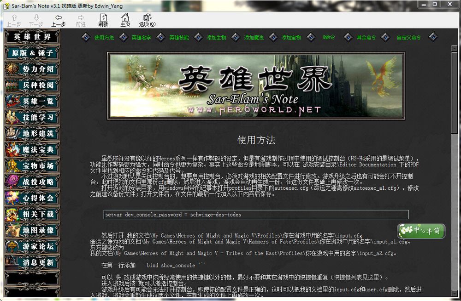Open 相关下载 in the sidebar
The image size is (461, 301).
[32, 214]
